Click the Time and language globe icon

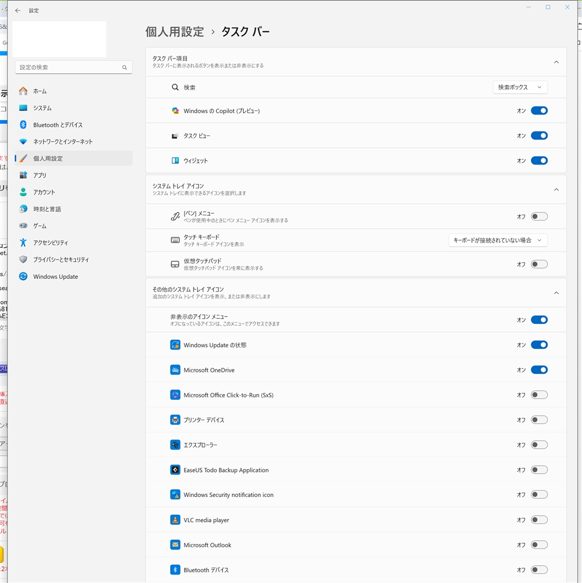click(23, 209)
